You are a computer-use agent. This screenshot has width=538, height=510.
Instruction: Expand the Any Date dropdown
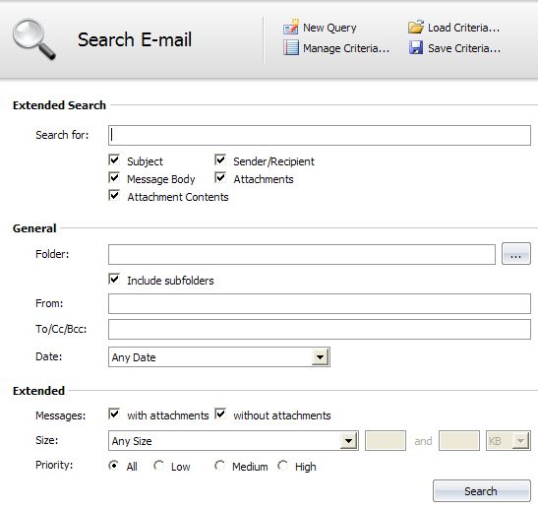pyautogui.click(x=320, y=357)
